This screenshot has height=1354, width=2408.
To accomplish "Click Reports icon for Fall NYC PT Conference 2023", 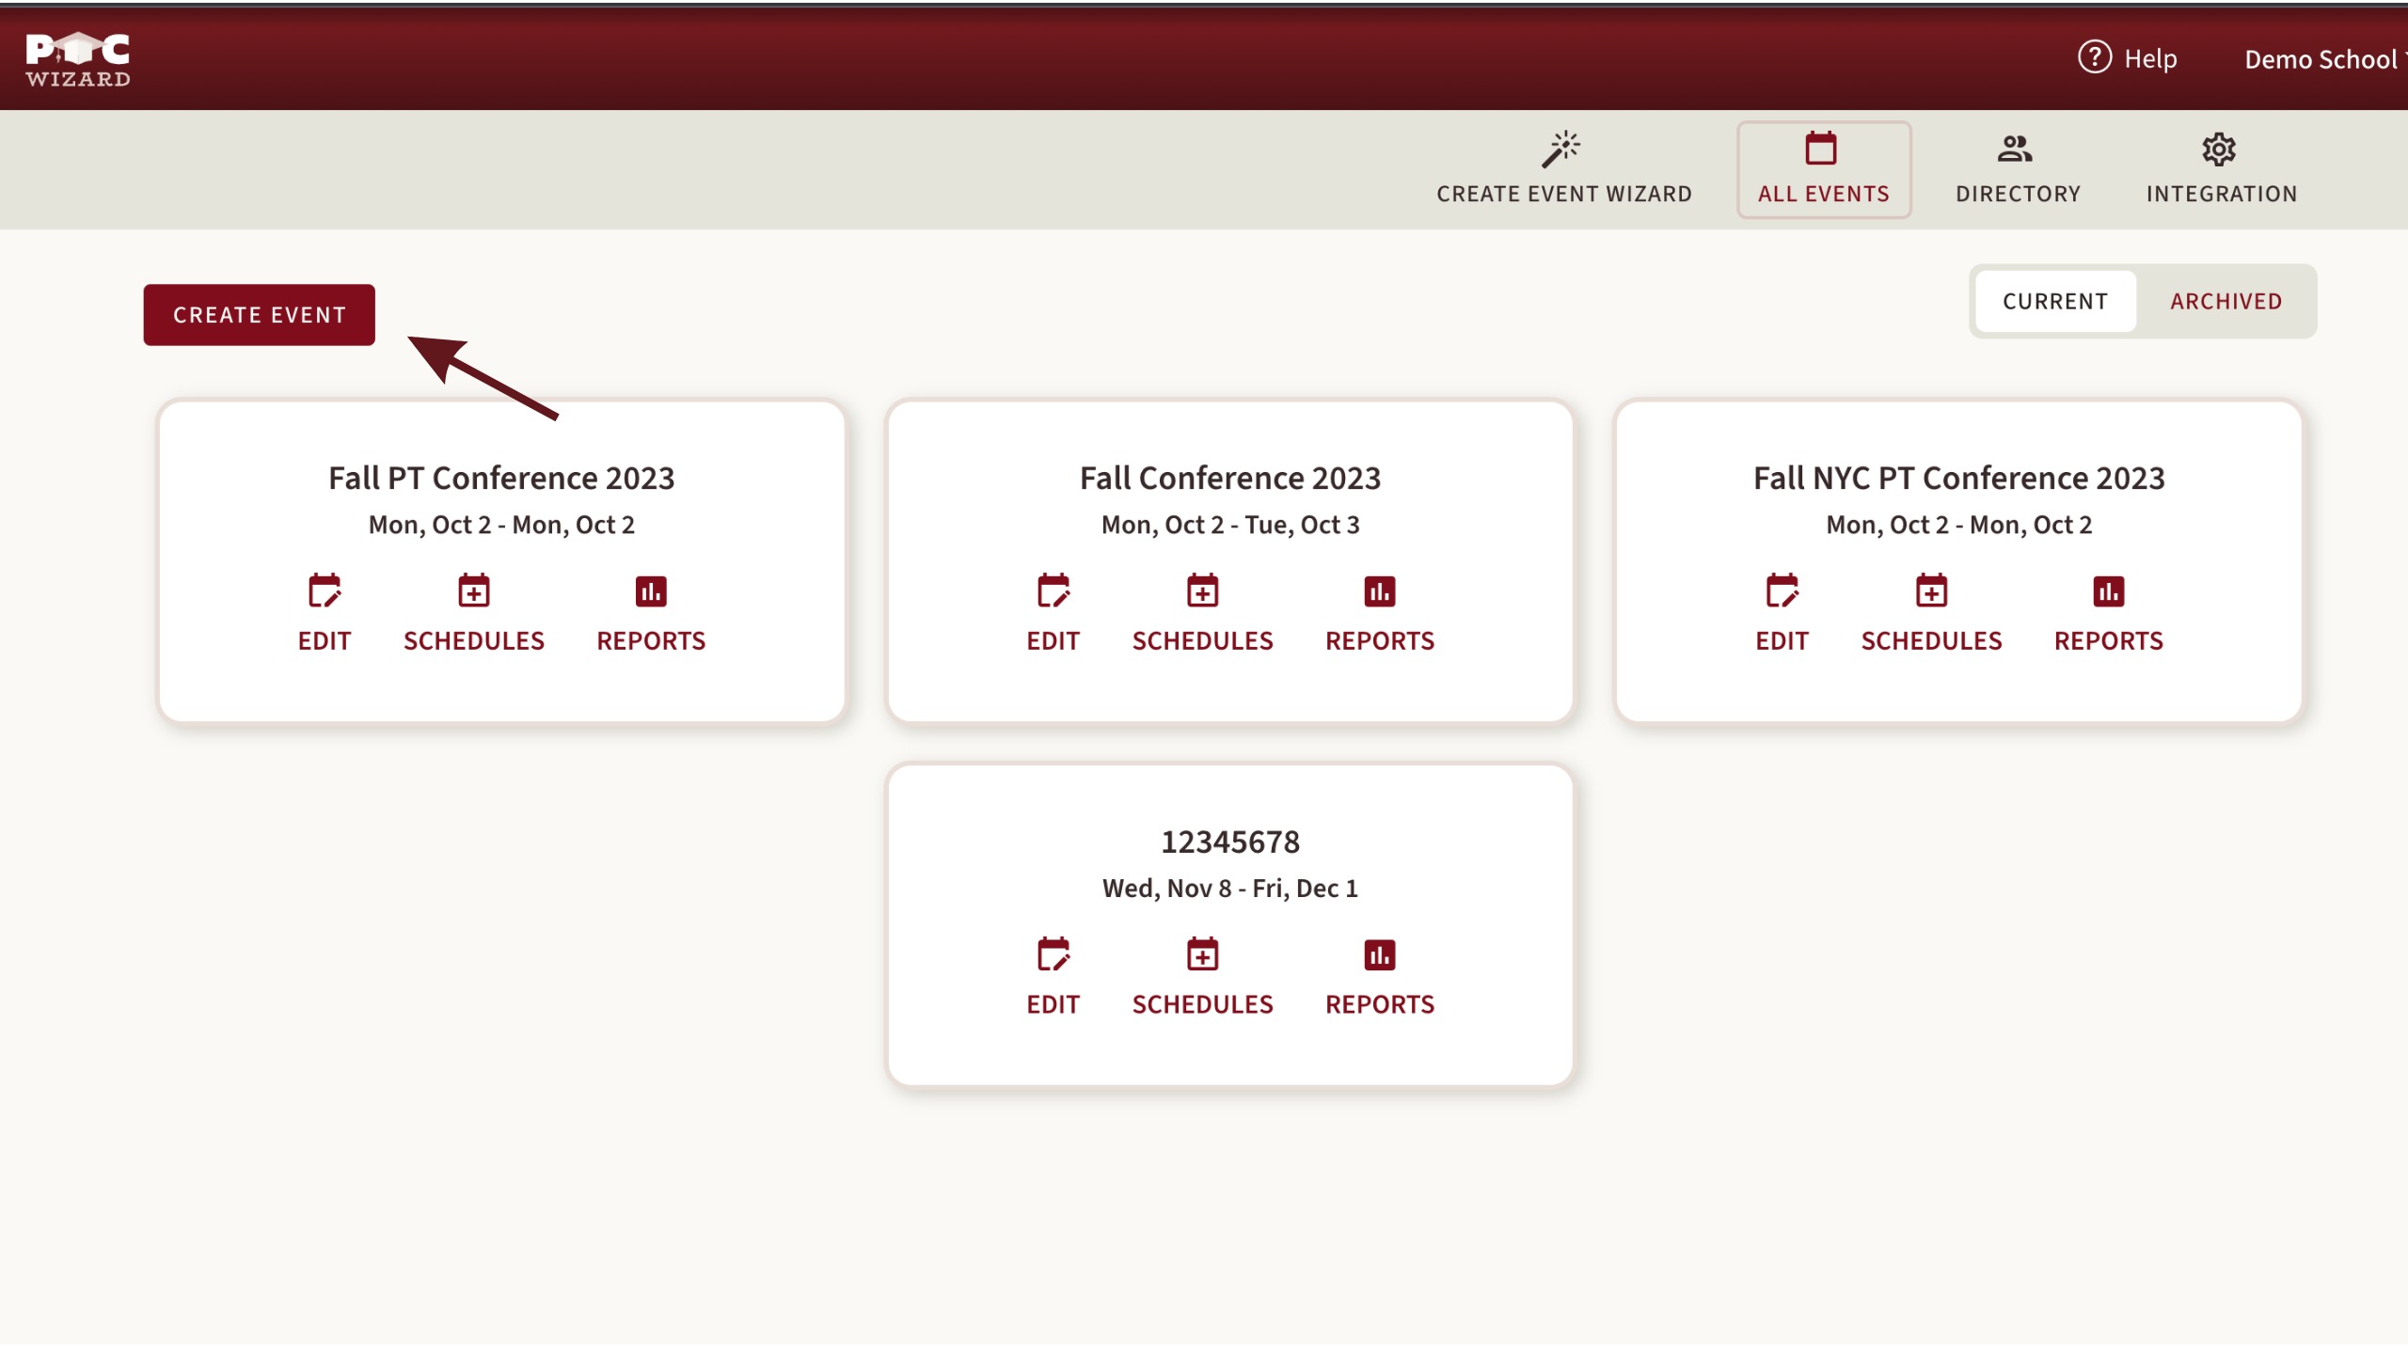I will click(2109, 591).
